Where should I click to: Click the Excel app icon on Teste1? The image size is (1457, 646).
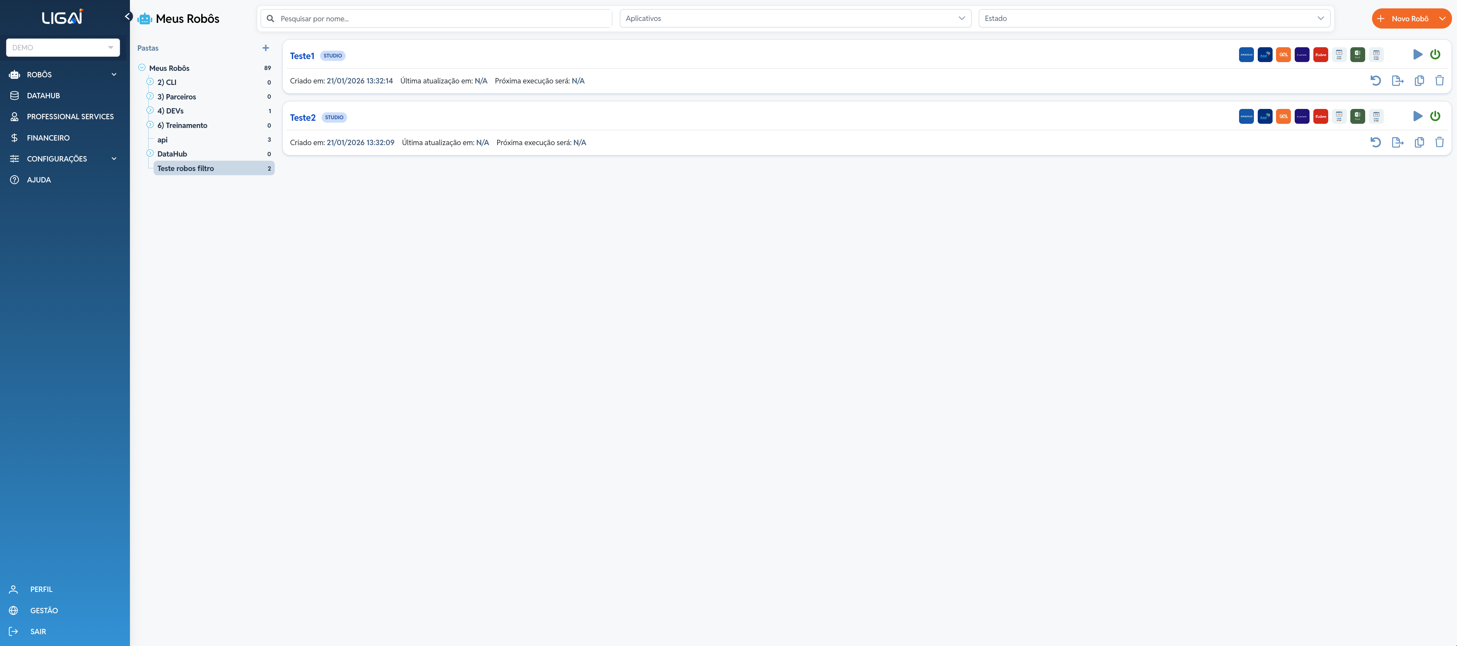(x=1358, y=54)
